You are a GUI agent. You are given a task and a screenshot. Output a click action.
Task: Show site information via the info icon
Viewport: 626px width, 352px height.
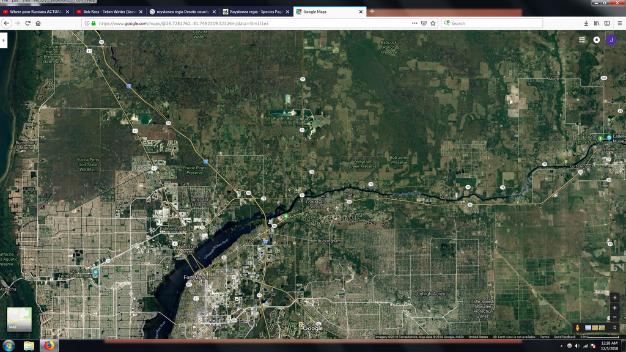[87, 23]
